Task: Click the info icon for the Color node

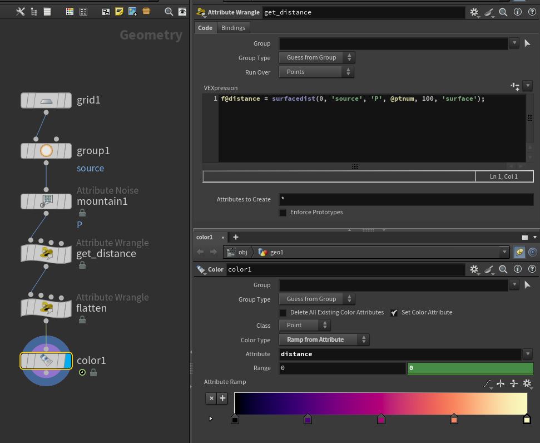Action: tap(517, 269)
